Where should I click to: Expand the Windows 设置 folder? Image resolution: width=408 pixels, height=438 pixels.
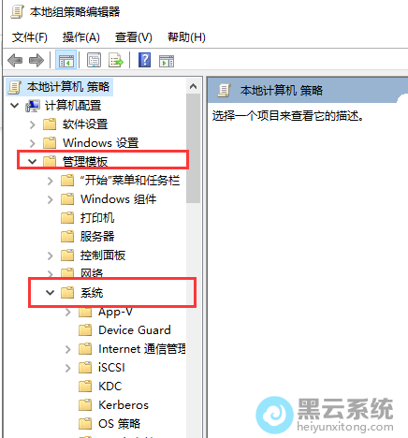(x=33, y=143)
